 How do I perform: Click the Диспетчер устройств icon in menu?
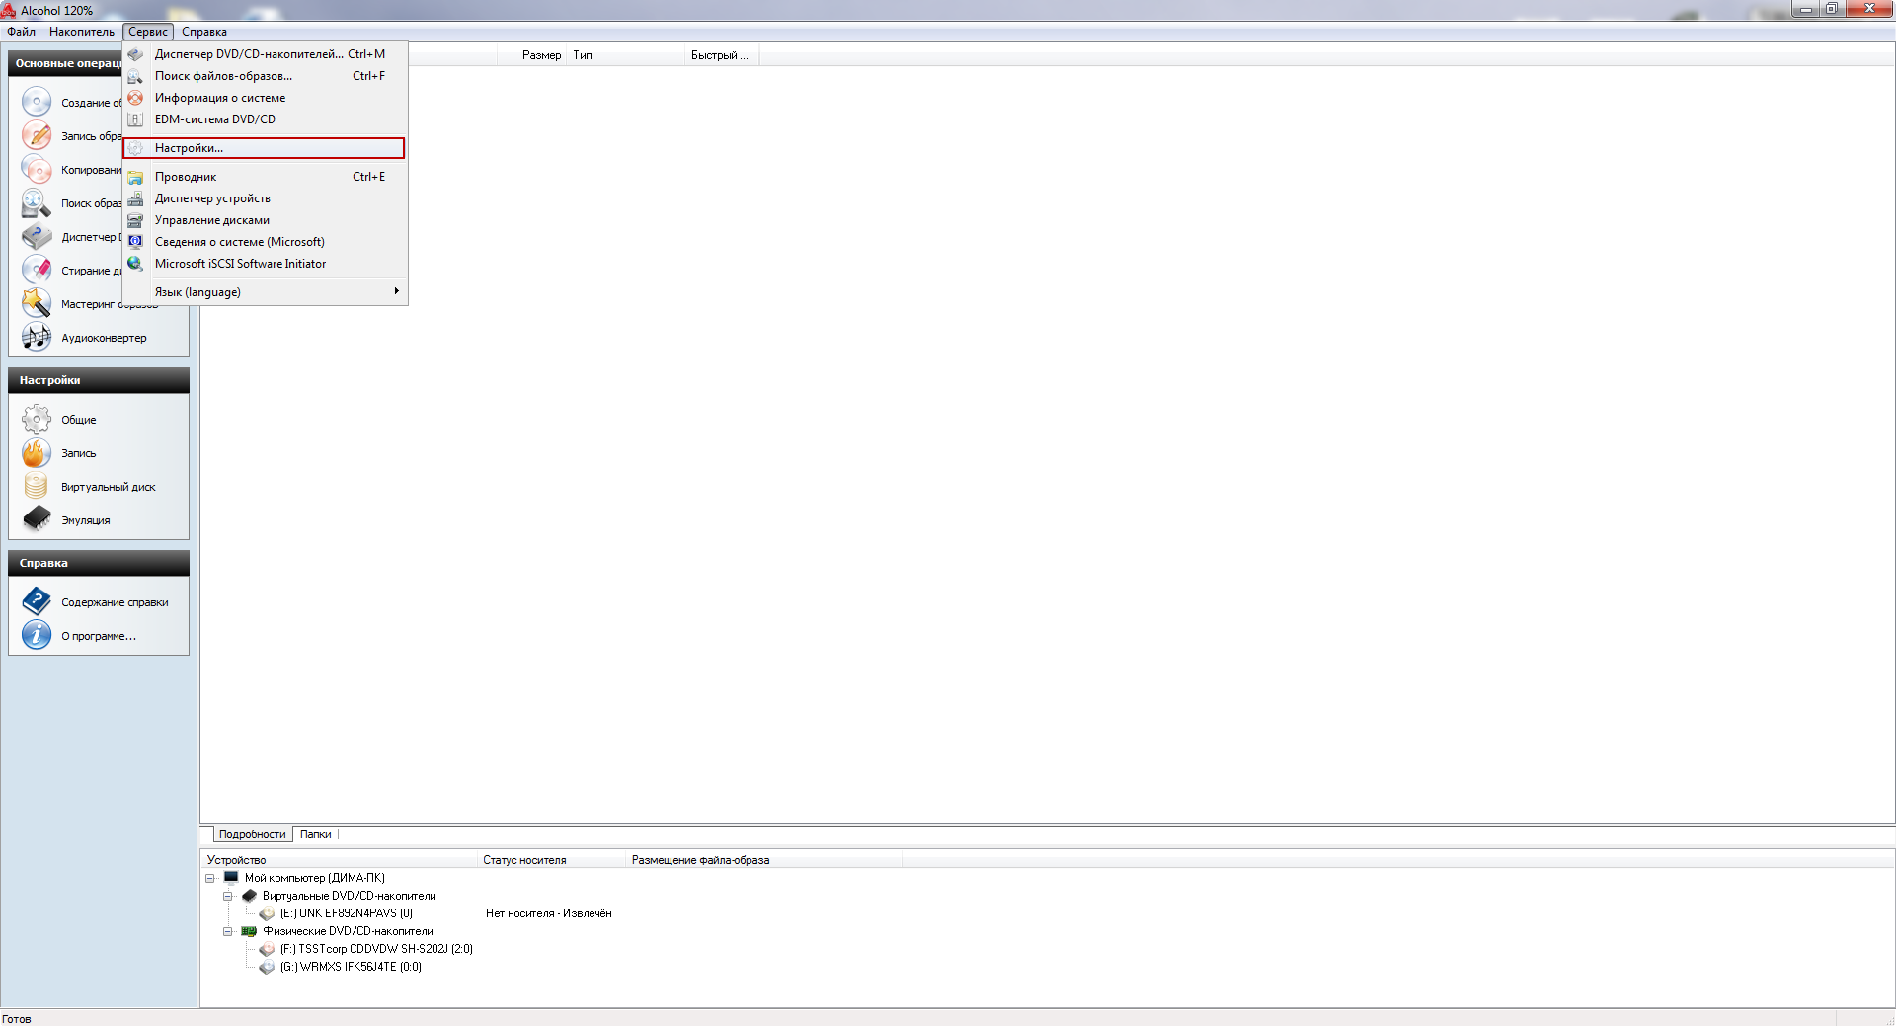click(135, 198)
